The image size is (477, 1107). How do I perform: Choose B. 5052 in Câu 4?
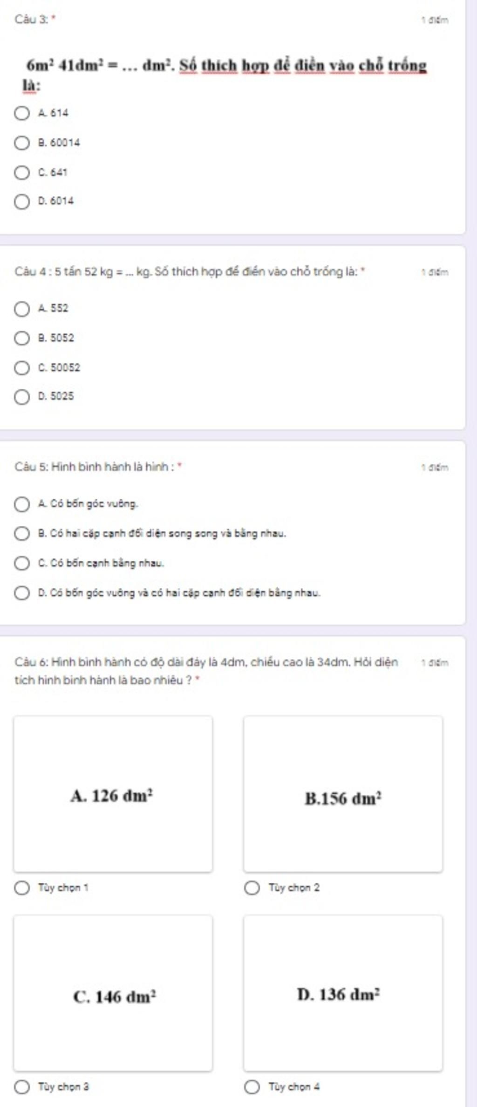tap(21, 338)
